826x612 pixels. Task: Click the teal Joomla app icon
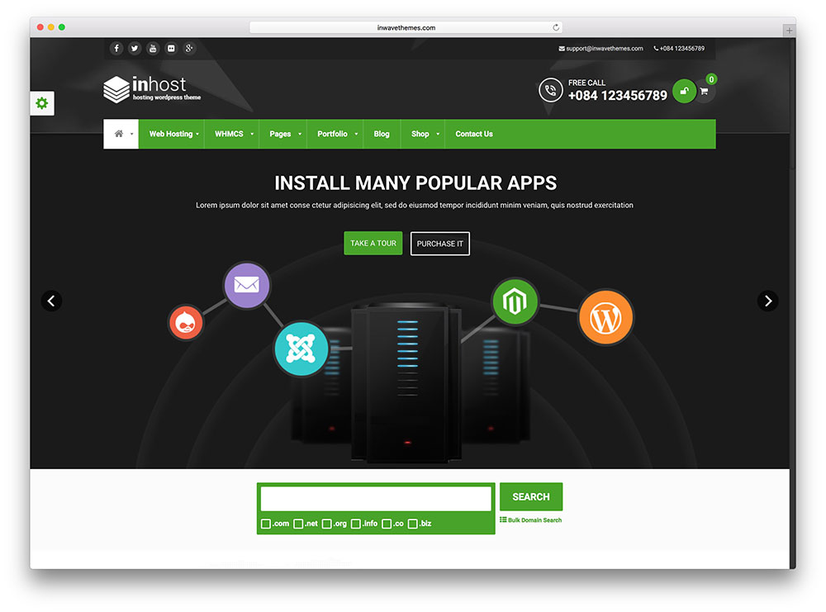click(x=301, y=349)
